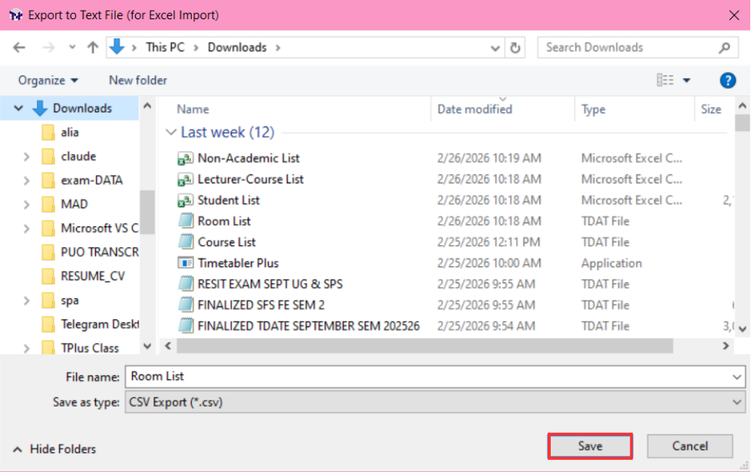
Task: Click the horizontal scrollbar in file list
Action: coord(424,345)
